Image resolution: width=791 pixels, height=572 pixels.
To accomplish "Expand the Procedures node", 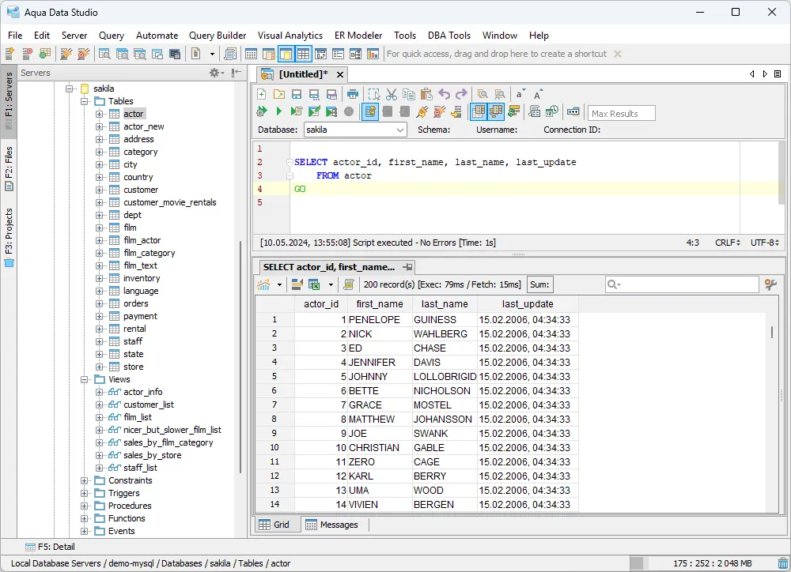I will [x=84, y=505].
